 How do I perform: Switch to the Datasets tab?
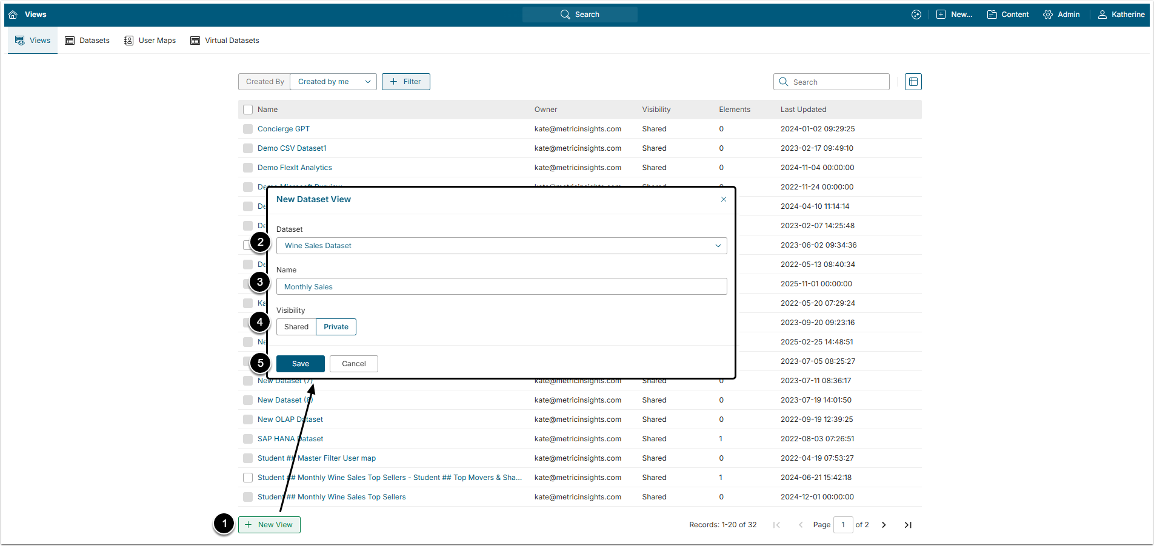(x=87, y=41)
